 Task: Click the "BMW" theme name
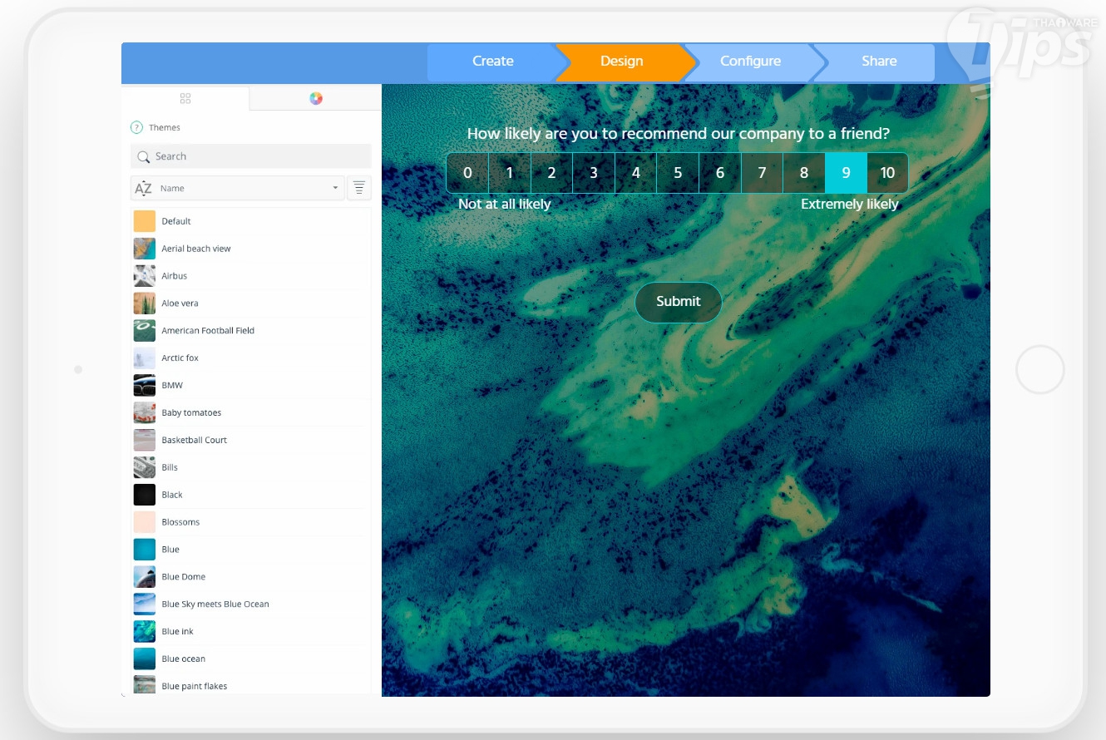(x=172, y=386)
